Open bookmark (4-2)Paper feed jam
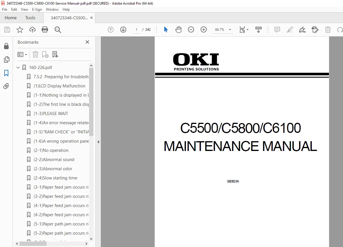343x247 pixels. 61,215
